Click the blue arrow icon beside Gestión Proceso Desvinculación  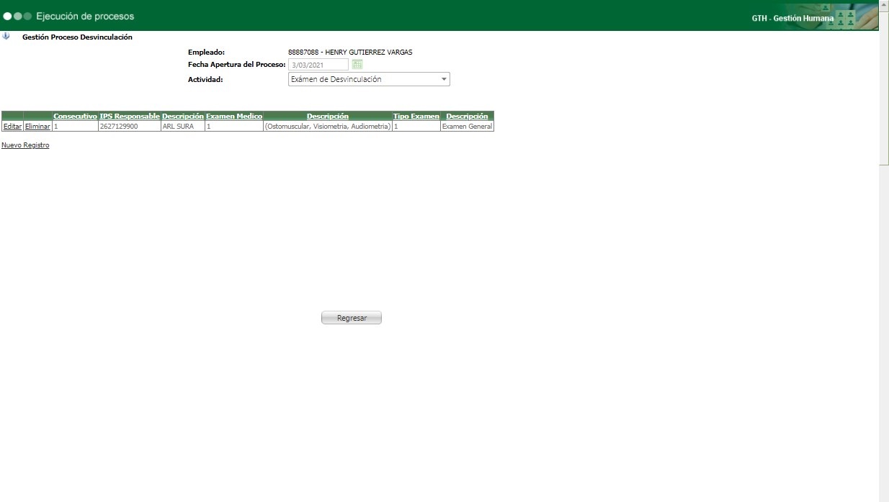pos(6,37)
